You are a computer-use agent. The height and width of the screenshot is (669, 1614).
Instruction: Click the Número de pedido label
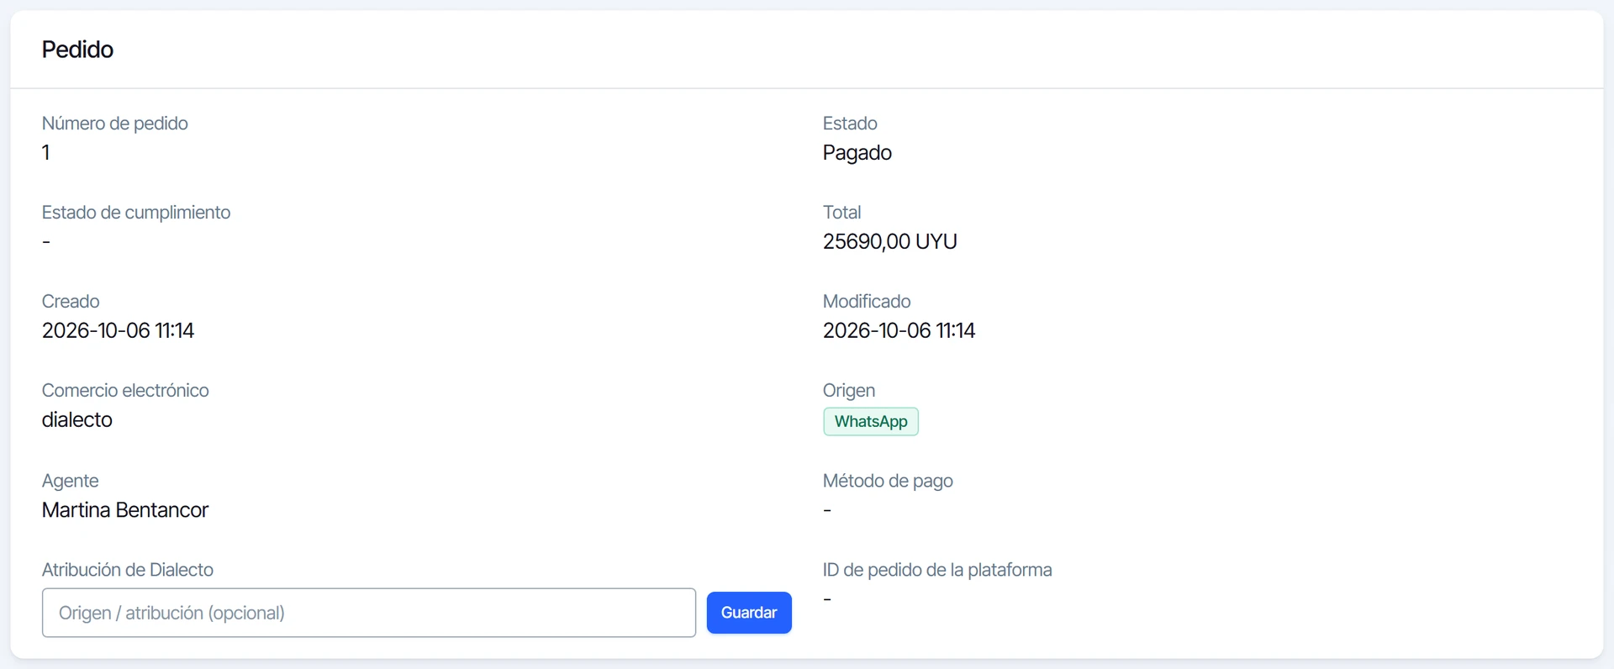115,124
